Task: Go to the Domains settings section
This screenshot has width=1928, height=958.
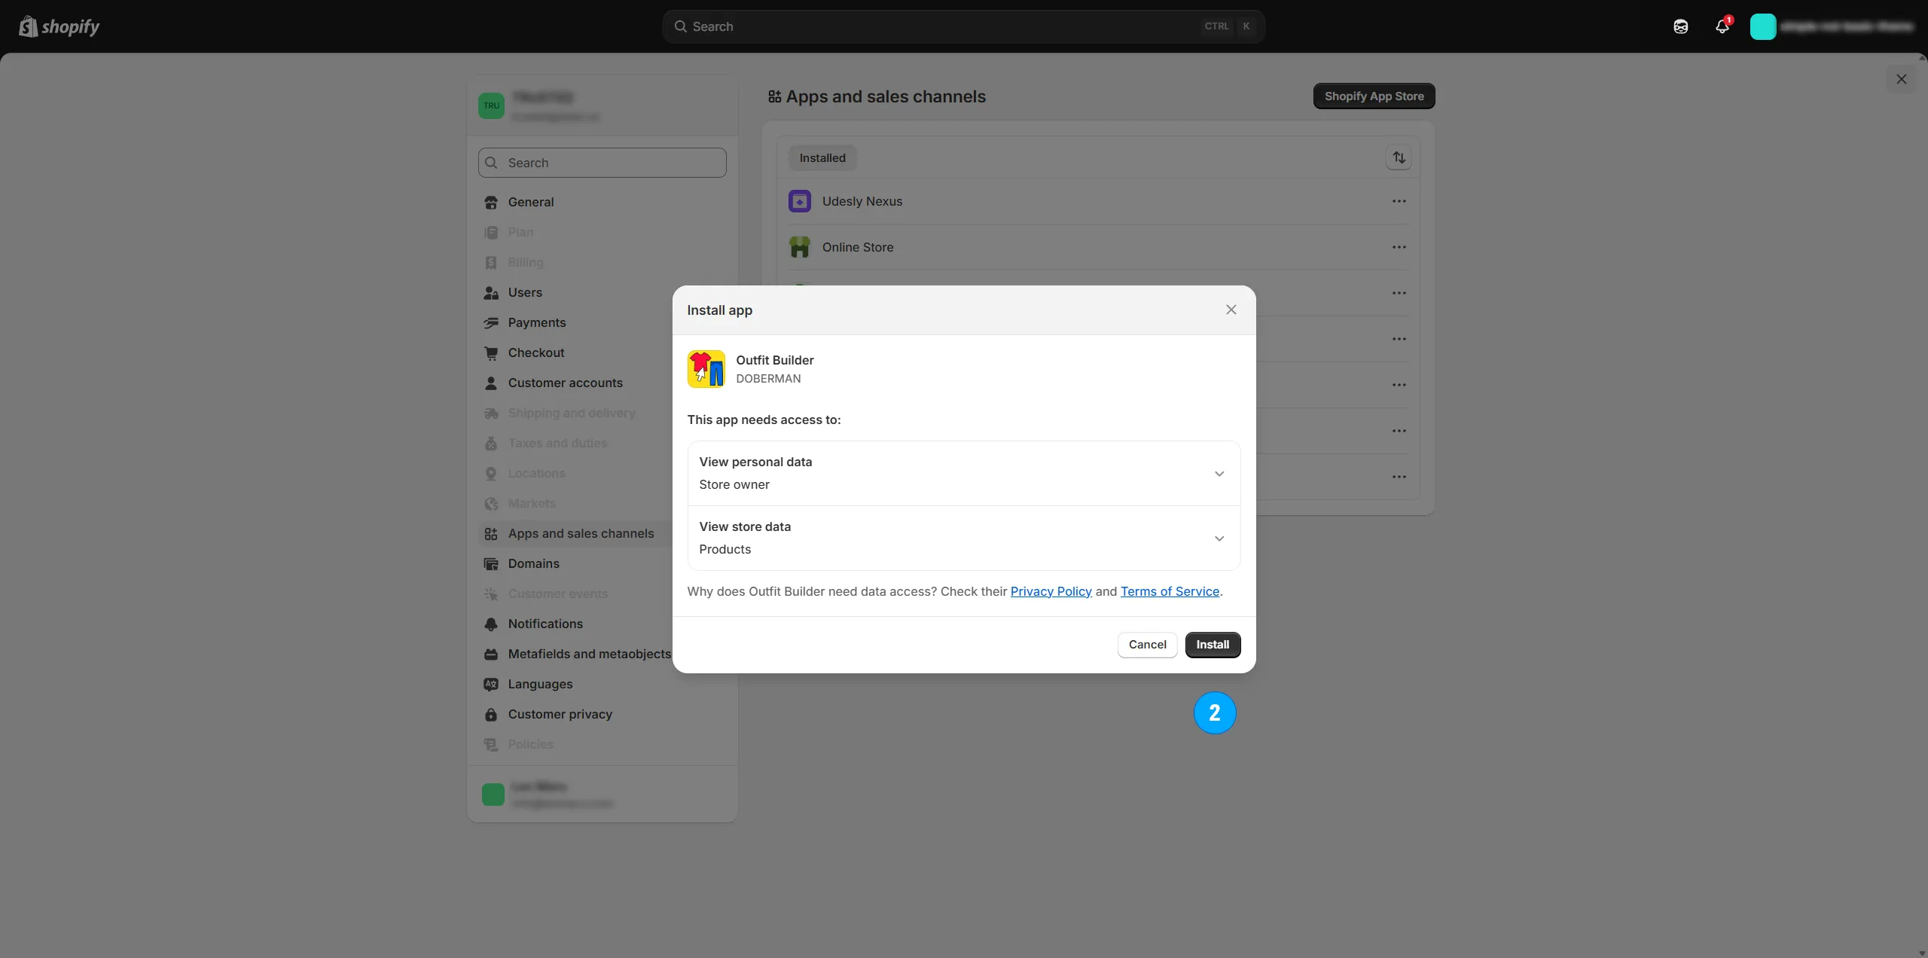Action: 533,563
